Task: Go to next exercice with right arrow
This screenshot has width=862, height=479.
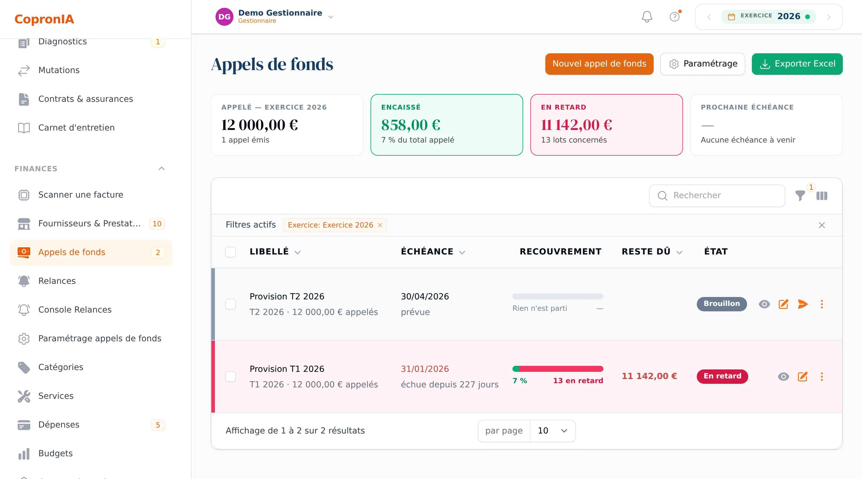Action: (x=829, y=17)
